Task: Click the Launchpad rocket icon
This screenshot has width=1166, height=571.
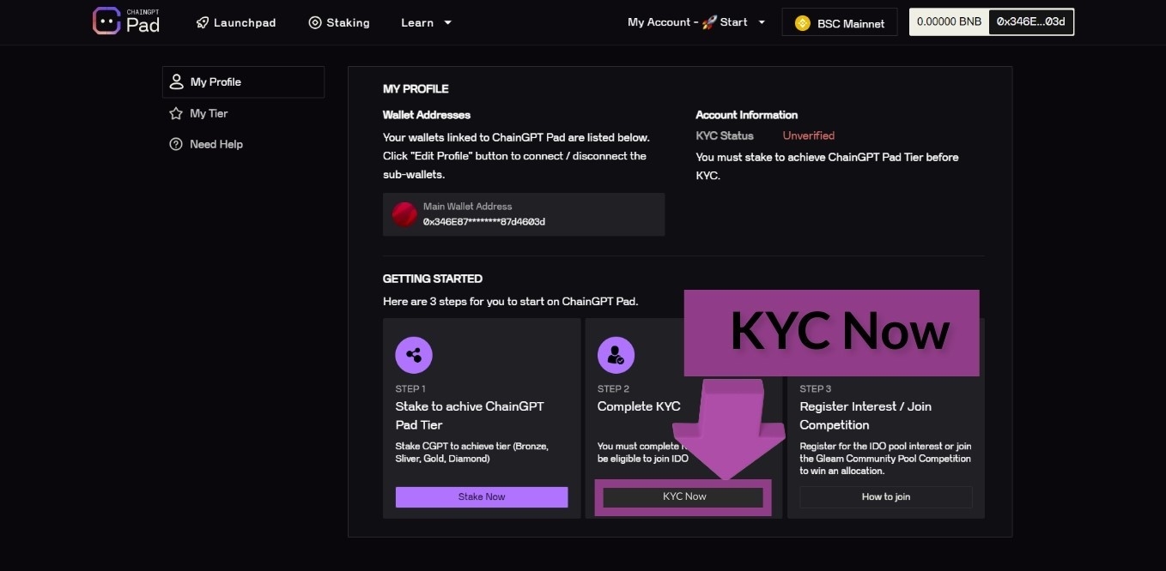Action: coord(203,22)
